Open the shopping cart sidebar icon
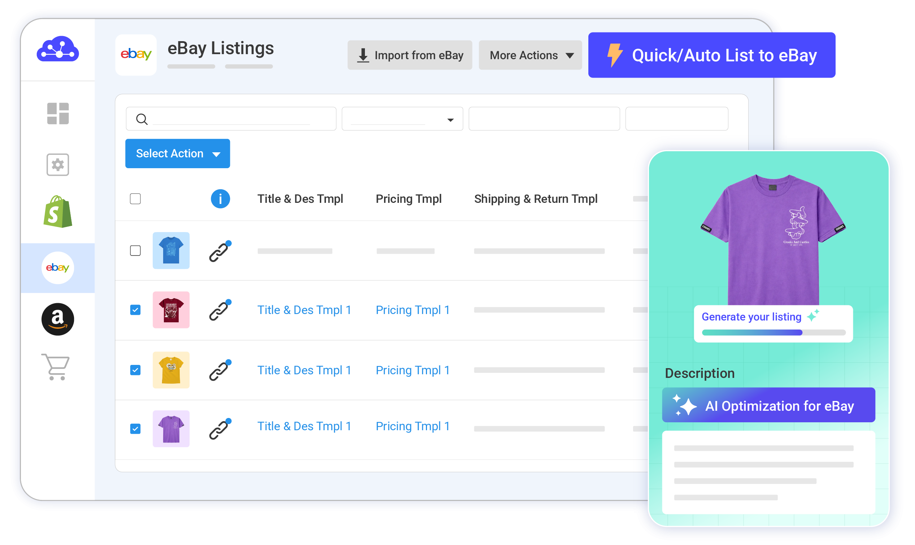Screen dimensions: 915x545 pyautogui.click(x=56, y=368)
